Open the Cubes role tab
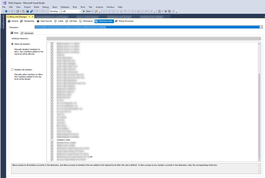 [59, 21]
